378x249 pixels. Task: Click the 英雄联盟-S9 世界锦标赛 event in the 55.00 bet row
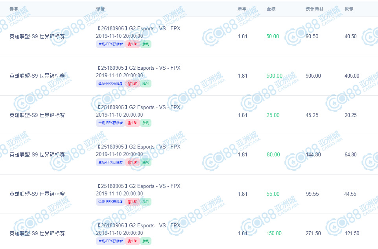pyautogui.click(x=37, y=194)
